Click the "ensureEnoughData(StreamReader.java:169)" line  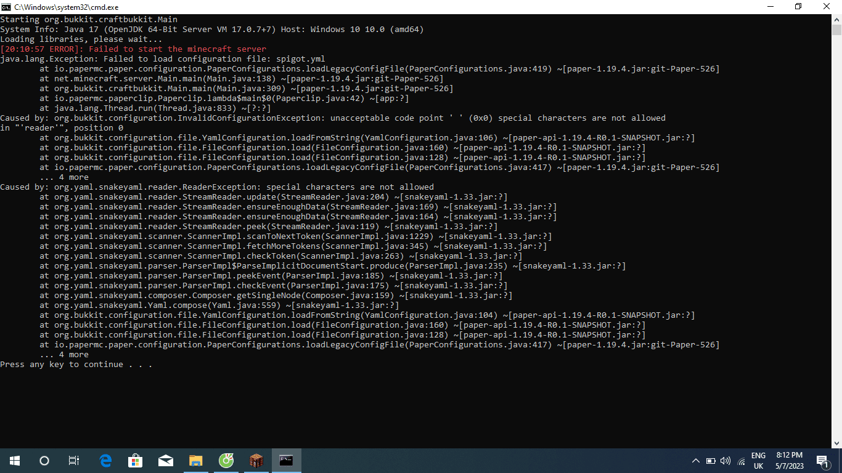coord(298,207)
